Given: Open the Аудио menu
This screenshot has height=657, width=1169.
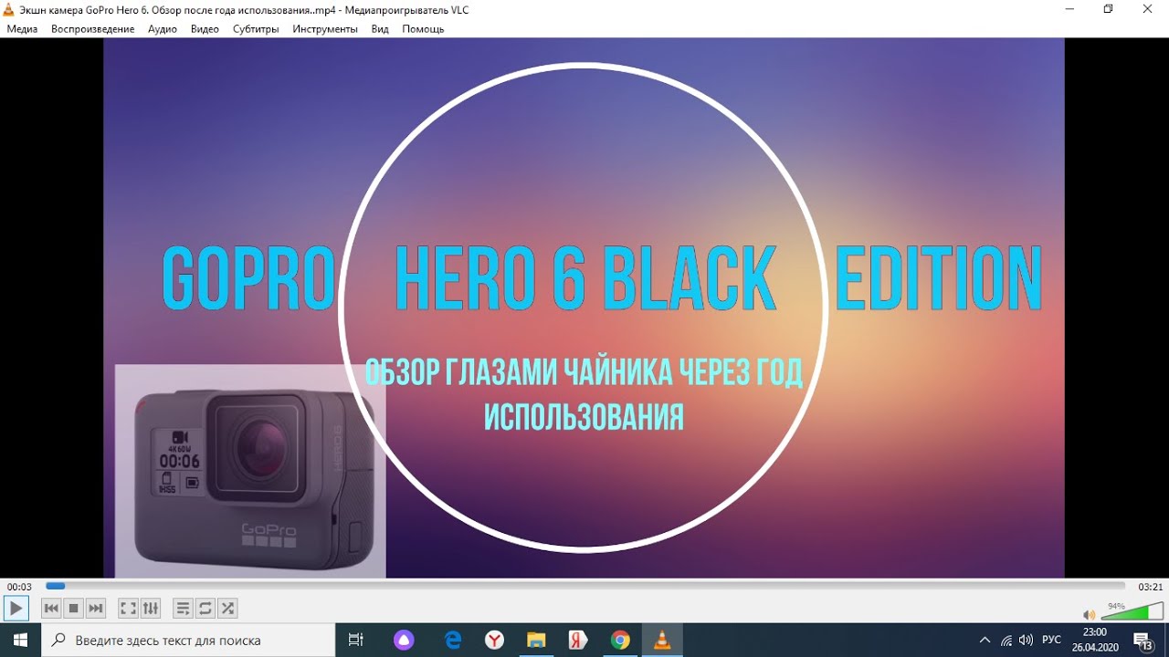Looking at the screenshot, I should coord(163,29).
